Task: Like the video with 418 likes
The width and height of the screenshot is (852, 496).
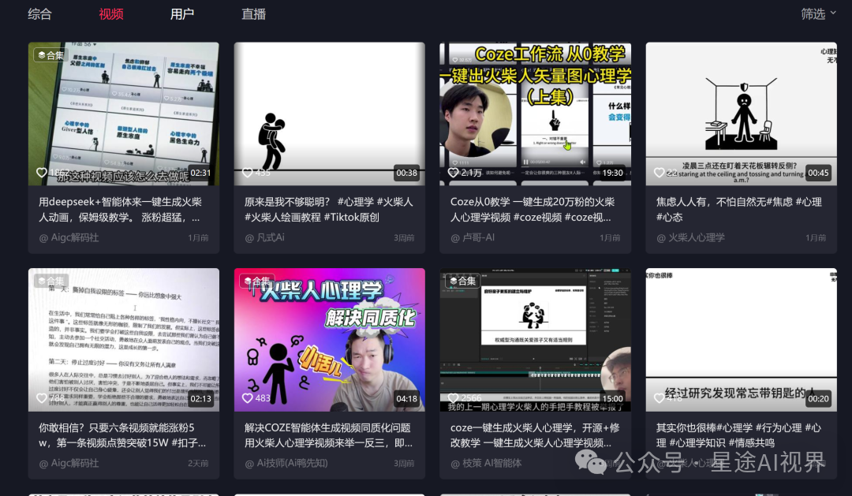Action: pos(659,398)
